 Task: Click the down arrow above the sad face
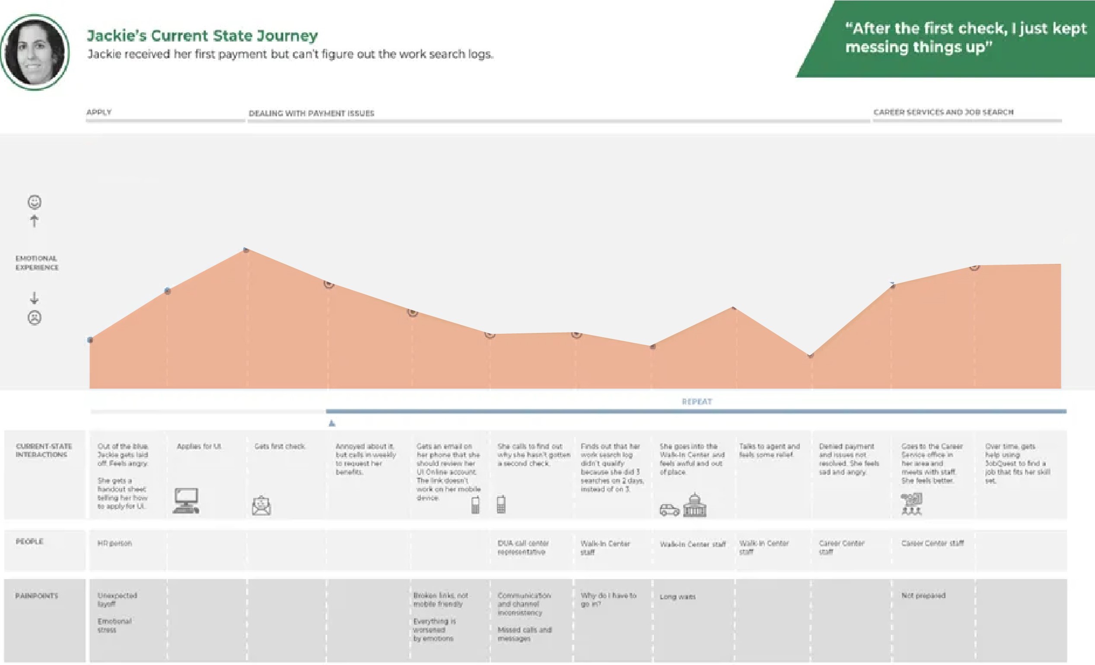[x=34, y=298]
